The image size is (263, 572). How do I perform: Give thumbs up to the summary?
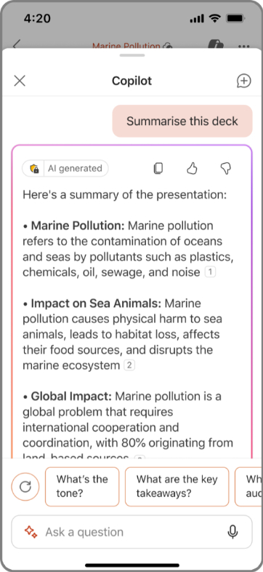(192, 168)
